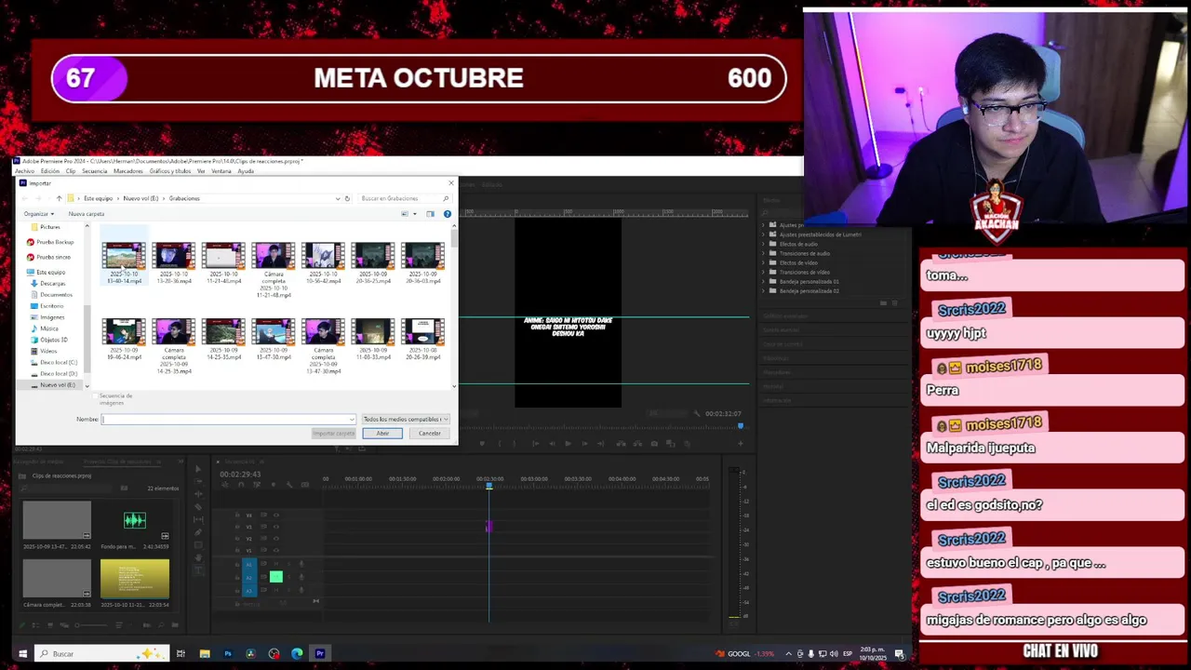Open Photoshop from the taskbar
This screenshot has height=670, width=1191.
[228, 653]
